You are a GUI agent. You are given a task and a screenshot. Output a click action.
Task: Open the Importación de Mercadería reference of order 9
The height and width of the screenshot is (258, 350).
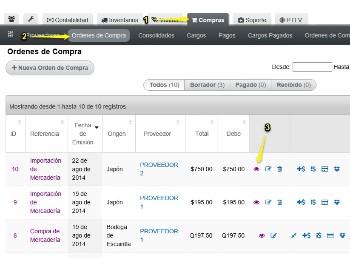[x=46, y=202]
